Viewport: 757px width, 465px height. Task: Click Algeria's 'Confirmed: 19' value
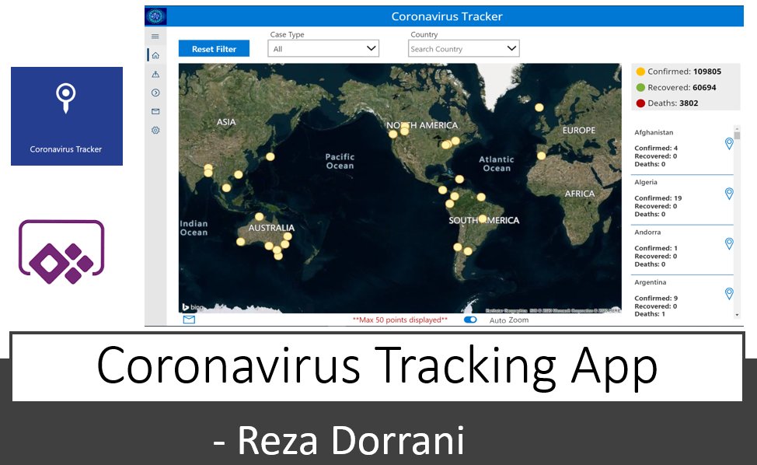[658, 198]
